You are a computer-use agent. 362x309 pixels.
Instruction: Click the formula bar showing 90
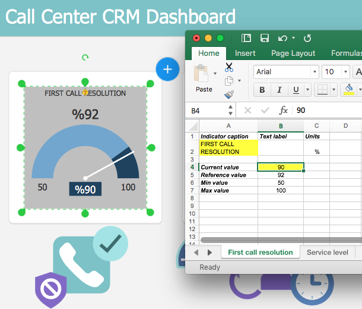tap(328, 111)
